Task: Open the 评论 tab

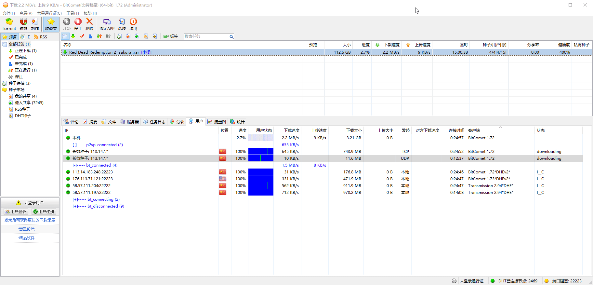Action: [x=71, y=122]
